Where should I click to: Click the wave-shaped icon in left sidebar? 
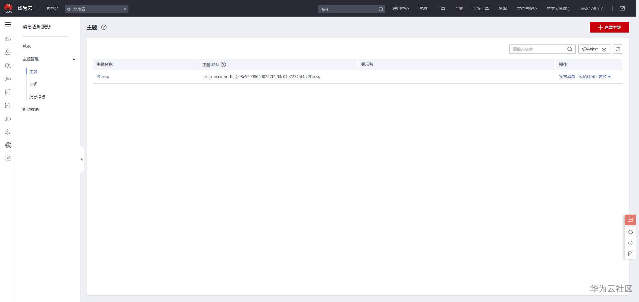click(x=8, y=66)
